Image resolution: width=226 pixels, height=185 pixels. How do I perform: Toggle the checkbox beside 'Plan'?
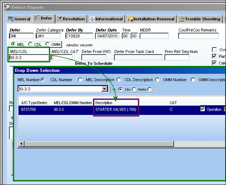tap(214, 56)
